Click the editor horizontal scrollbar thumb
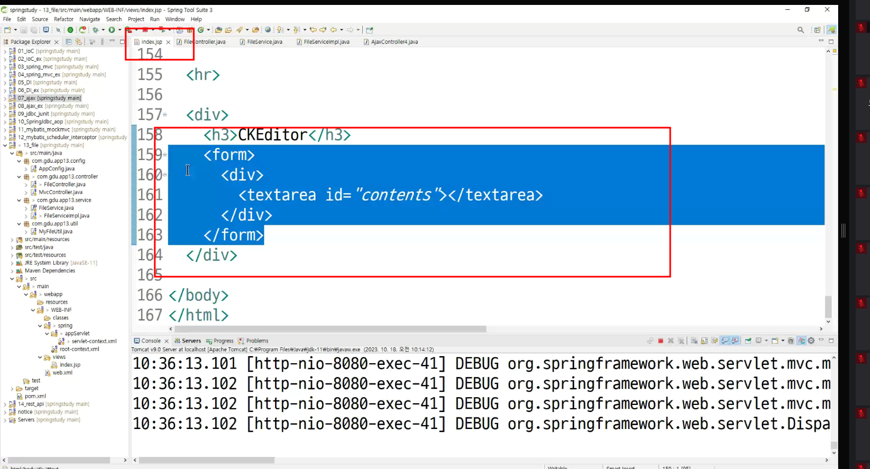 [330, 329]
